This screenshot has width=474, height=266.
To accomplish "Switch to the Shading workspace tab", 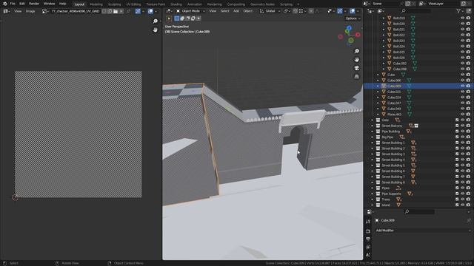I will pyautogui.click(x=176, y=4).
